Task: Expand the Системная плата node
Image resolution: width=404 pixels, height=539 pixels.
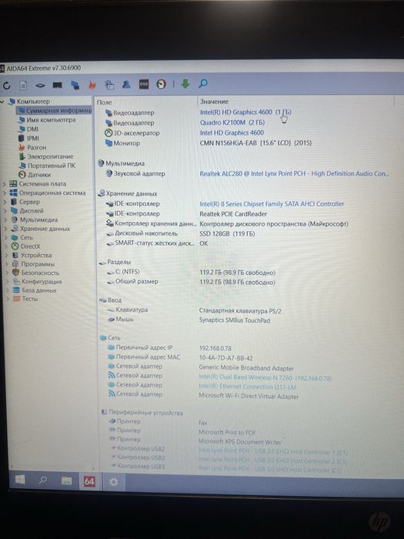Action: pyautogui.click(x=5, y=184)
